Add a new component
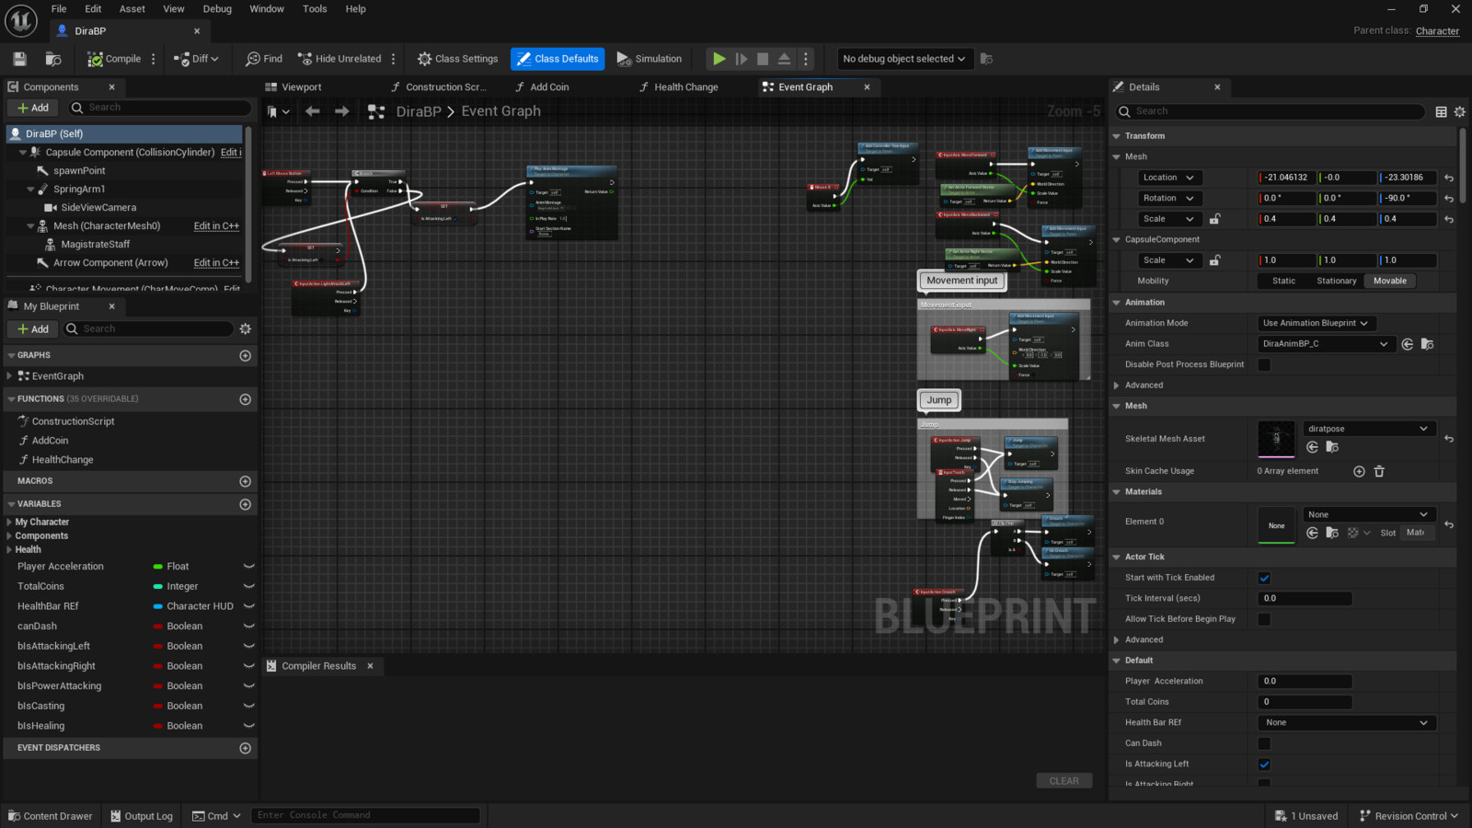 click(x=33, y=108)
